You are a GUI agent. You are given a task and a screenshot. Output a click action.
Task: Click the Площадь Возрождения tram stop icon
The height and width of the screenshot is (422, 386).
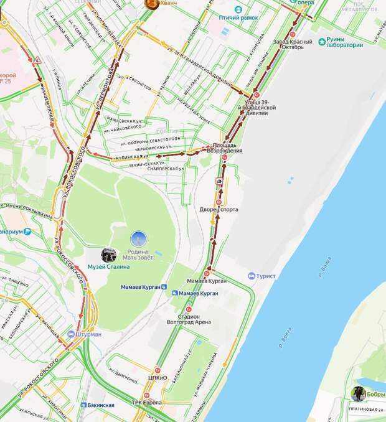click(224, 157)
